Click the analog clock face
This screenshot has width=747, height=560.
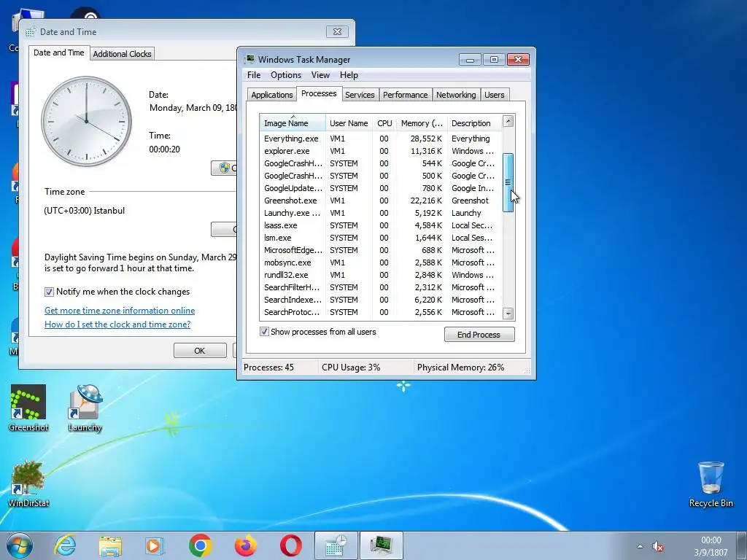(86, 121)
